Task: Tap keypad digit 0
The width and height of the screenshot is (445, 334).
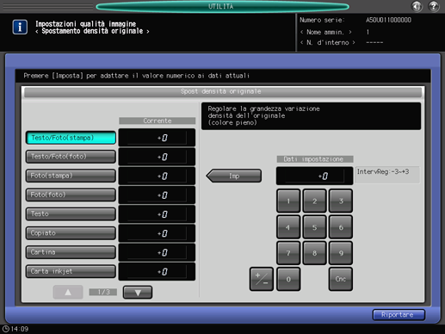Action: (288, 279)
